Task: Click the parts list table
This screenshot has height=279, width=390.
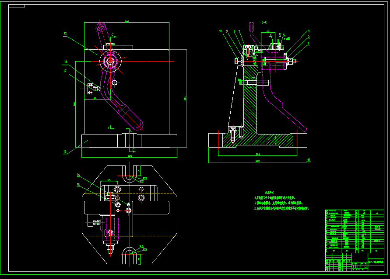Action: [355, 231]
